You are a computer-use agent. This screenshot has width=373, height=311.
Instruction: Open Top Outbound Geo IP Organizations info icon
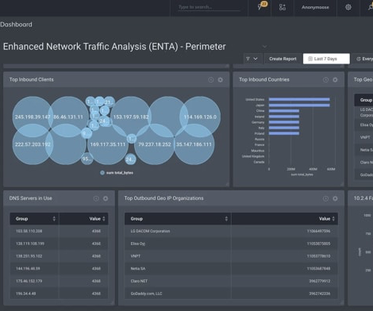[x=325, y=198]
